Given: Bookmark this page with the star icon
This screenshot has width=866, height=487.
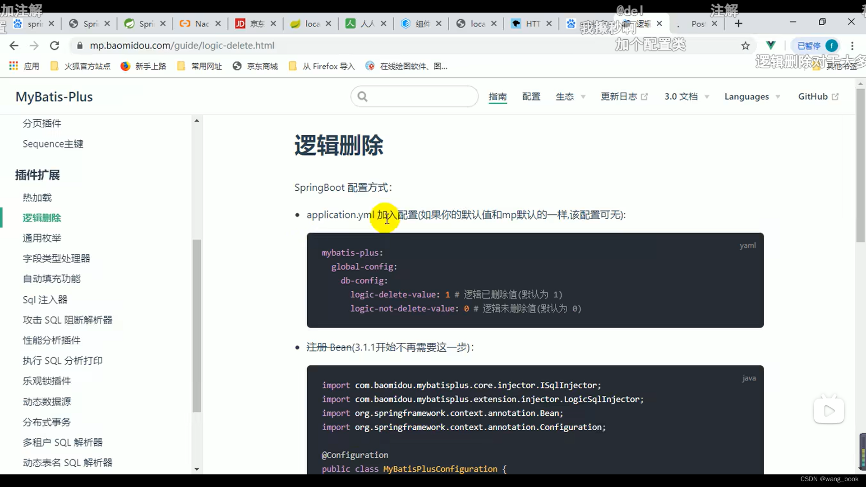Looking at the screenshot, I should [x=746, y=46].
